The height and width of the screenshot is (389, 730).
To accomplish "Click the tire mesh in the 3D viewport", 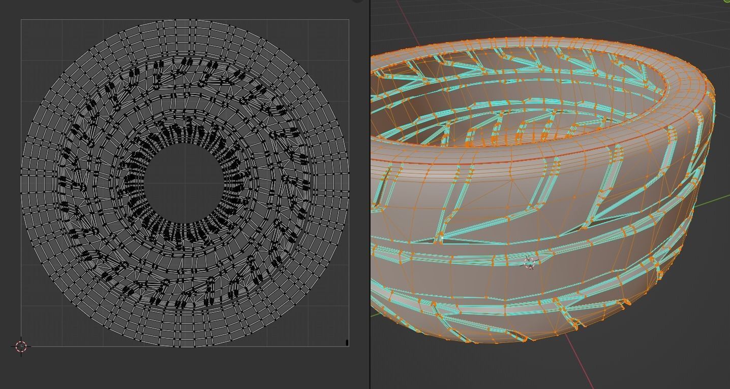I will pos(543,190).
